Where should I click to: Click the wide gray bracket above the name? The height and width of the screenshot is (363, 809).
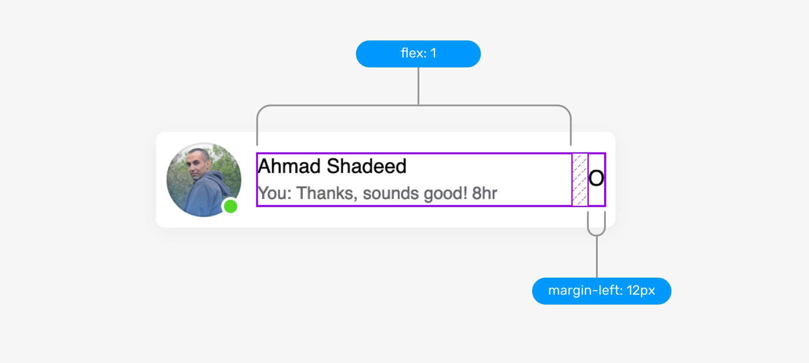[x=414, y=106]
